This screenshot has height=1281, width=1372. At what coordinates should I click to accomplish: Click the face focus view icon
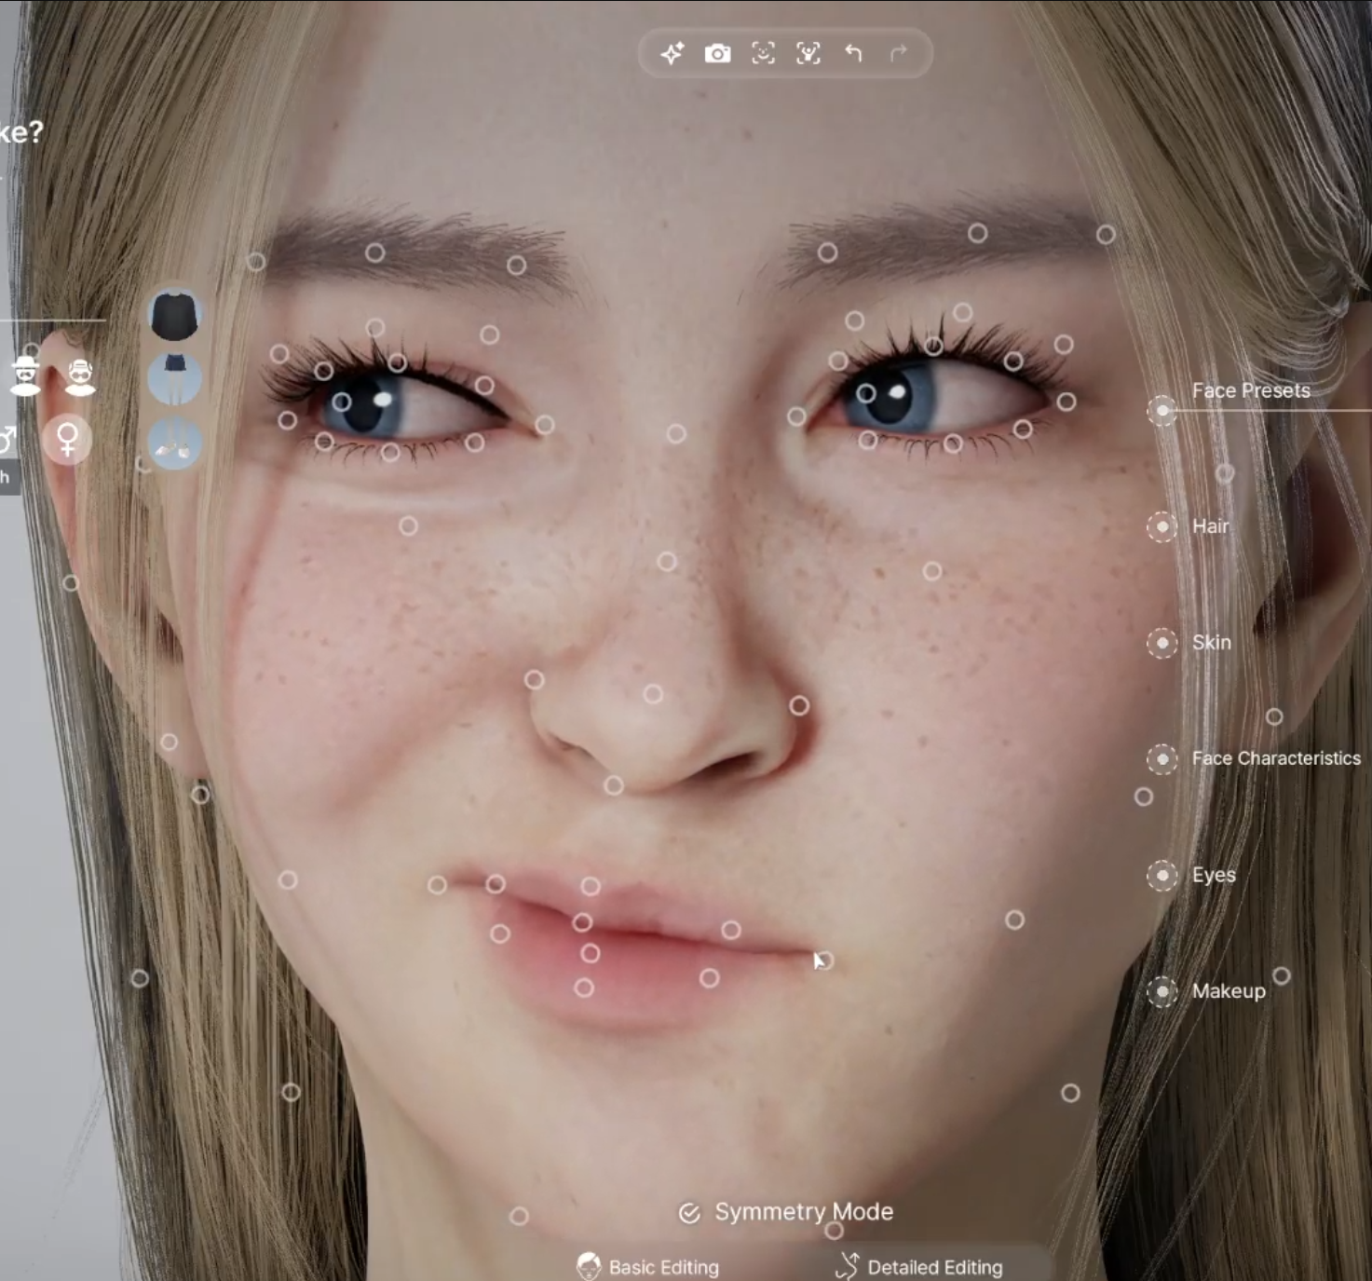(x=763, y=54)
